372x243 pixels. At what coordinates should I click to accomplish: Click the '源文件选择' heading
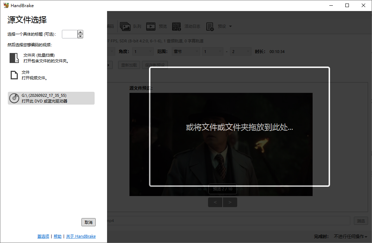[27, 20]
